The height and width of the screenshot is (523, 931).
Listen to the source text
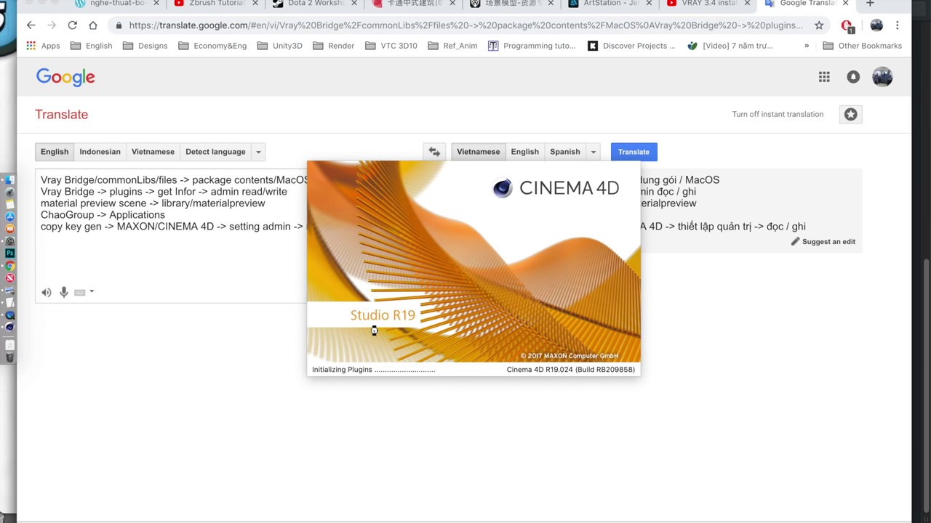point(47,292)
